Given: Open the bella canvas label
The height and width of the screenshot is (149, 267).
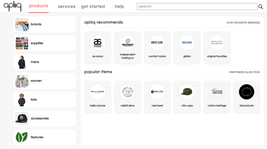Looking at the screenshot, I should click(98, 106).
